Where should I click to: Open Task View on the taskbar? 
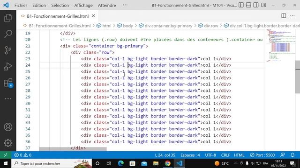pyautogui.click(x=109, y=163)
